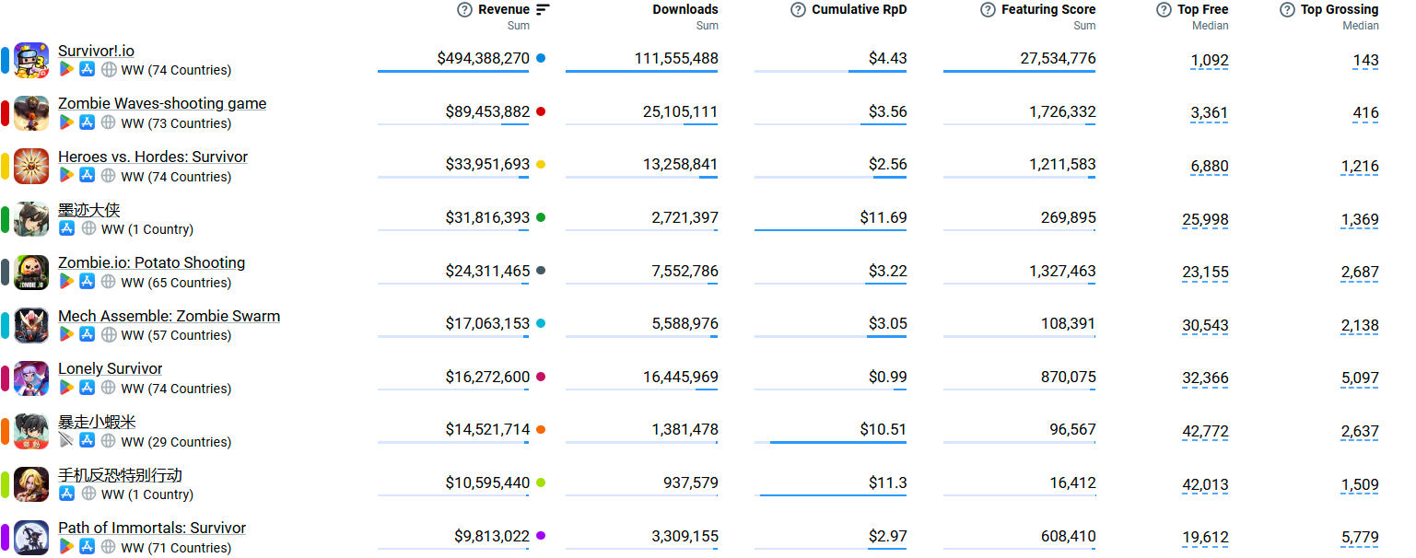
Task: Select App Store icon for Zombie Waves-shooting game
Action: coord(88,122)
